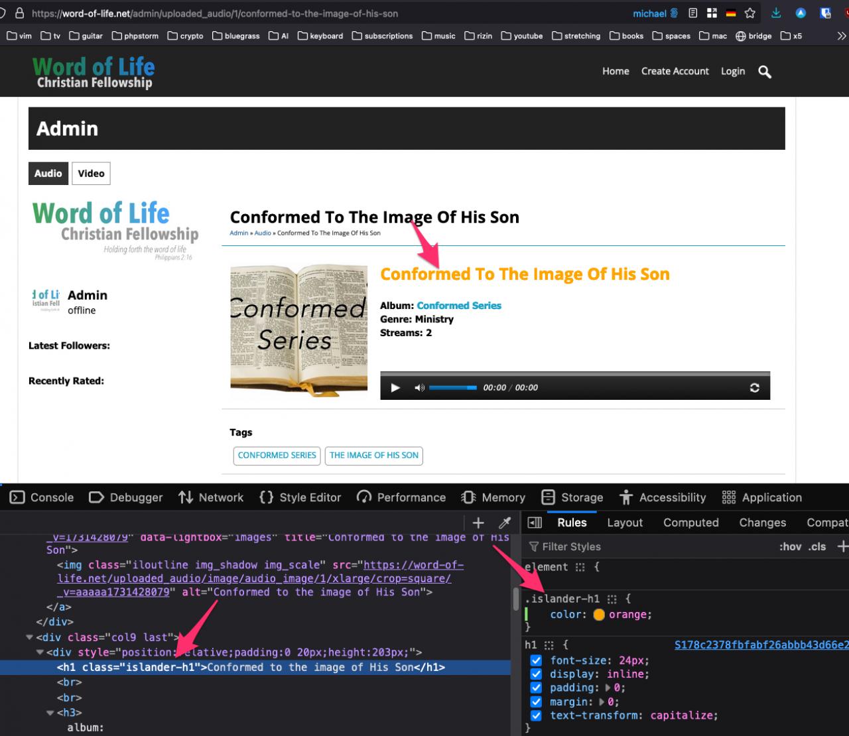Screen dimensions: 849x736
Task: Collapse the div class col9 last node
Action: [x=29, y=637]
